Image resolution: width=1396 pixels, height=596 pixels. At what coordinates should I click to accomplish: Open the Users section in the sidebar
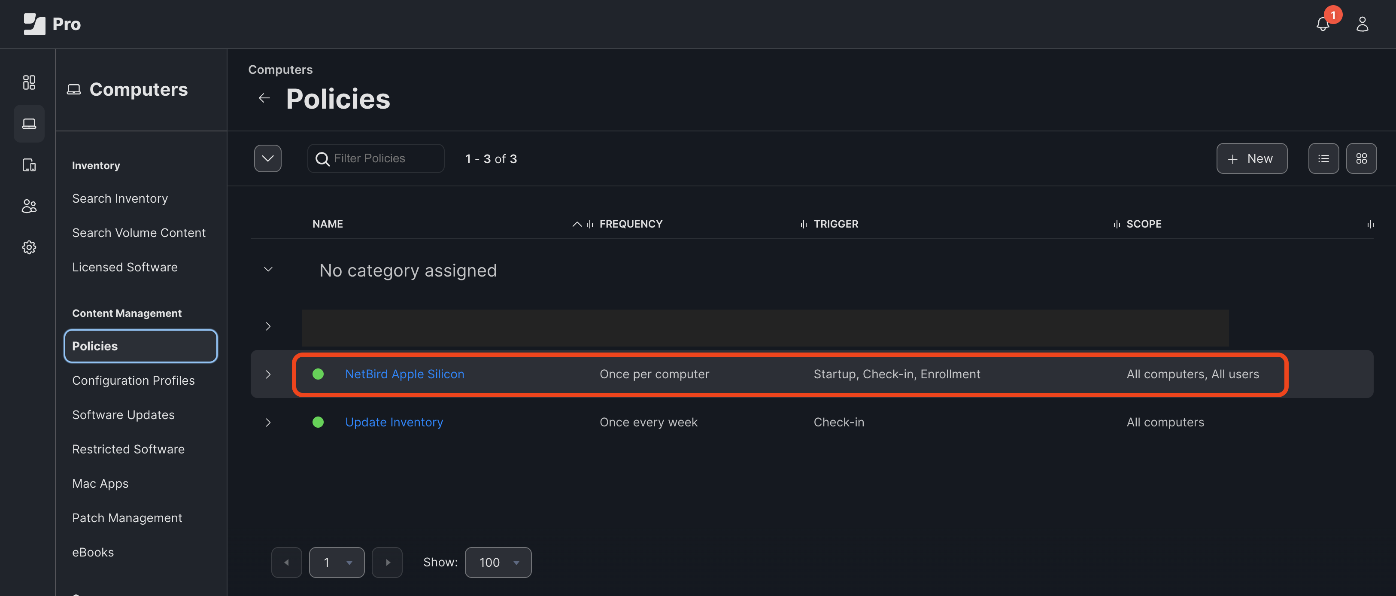tap(29, 206)
